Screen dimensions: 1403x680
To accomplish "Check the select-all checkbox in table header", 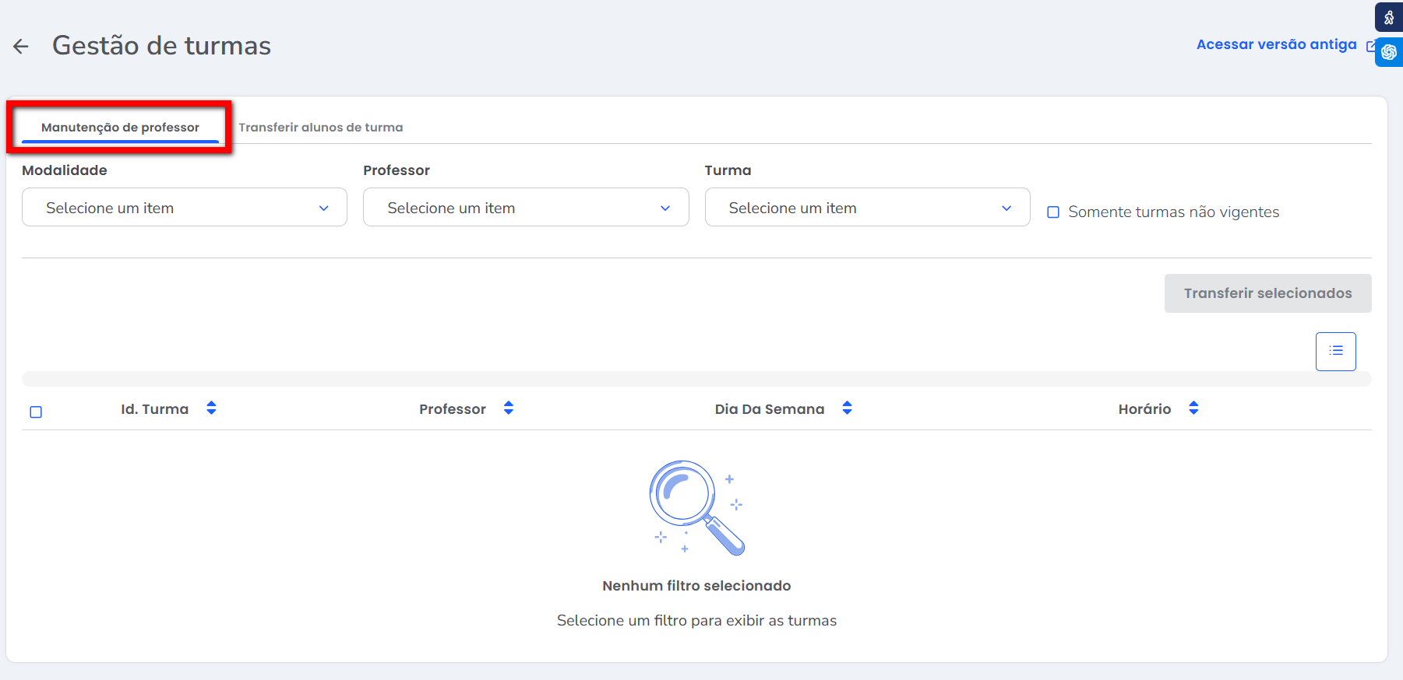I will click(36, 412).
